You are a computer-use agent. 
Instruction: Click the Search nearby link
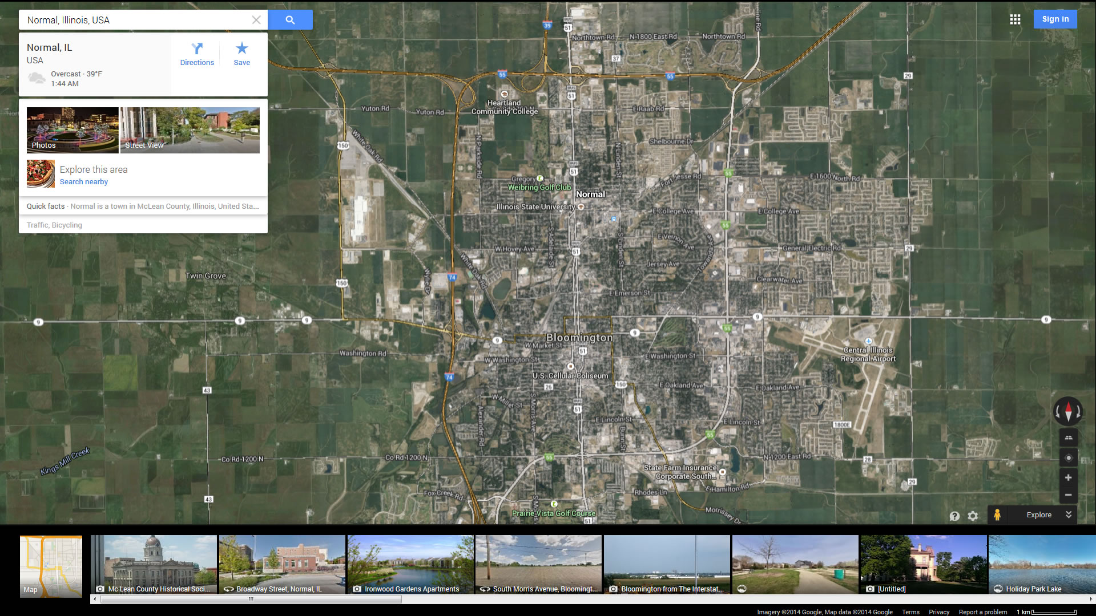tap(84, 182)
